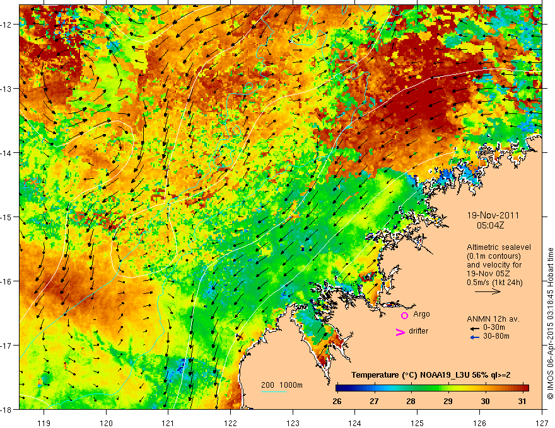Click the latitude axis label "-13"
Screen dimensions: 555x428
click(x=6, y=89)
